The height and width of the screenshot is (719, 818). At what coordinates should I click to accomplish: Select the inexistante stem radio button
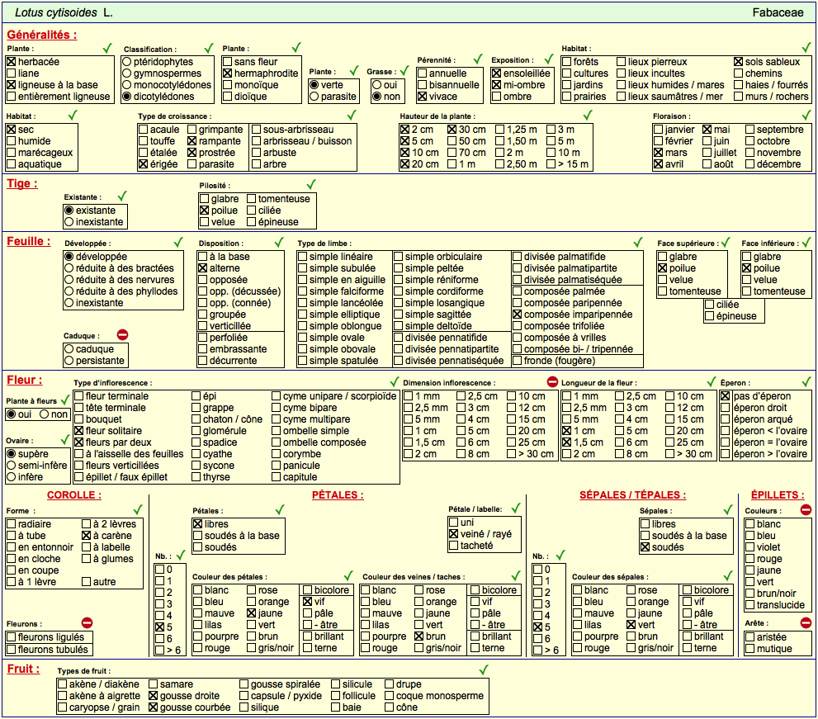click(x=69, y=222)
